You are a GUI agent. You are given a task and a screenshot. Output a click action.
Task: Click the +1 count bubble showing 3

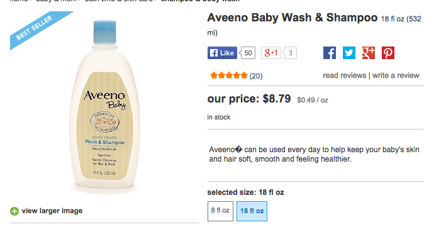(290, 53)
